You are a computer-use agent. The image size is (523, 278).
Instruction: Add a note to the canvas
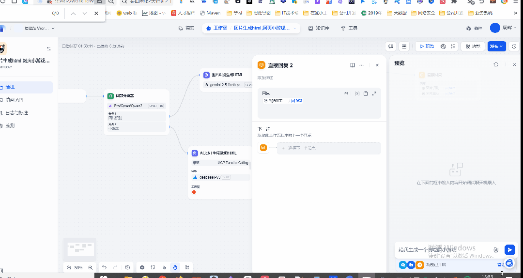tap(153, 267)
